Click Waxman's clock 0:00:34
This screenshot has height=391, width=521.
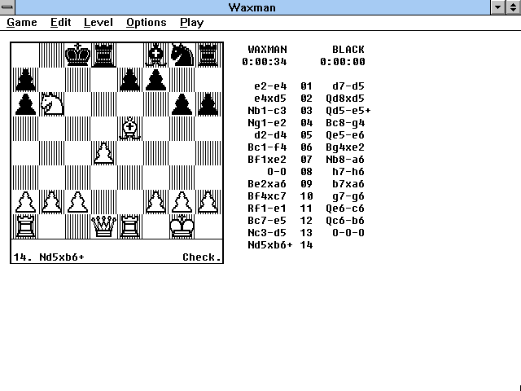[264, 62]
